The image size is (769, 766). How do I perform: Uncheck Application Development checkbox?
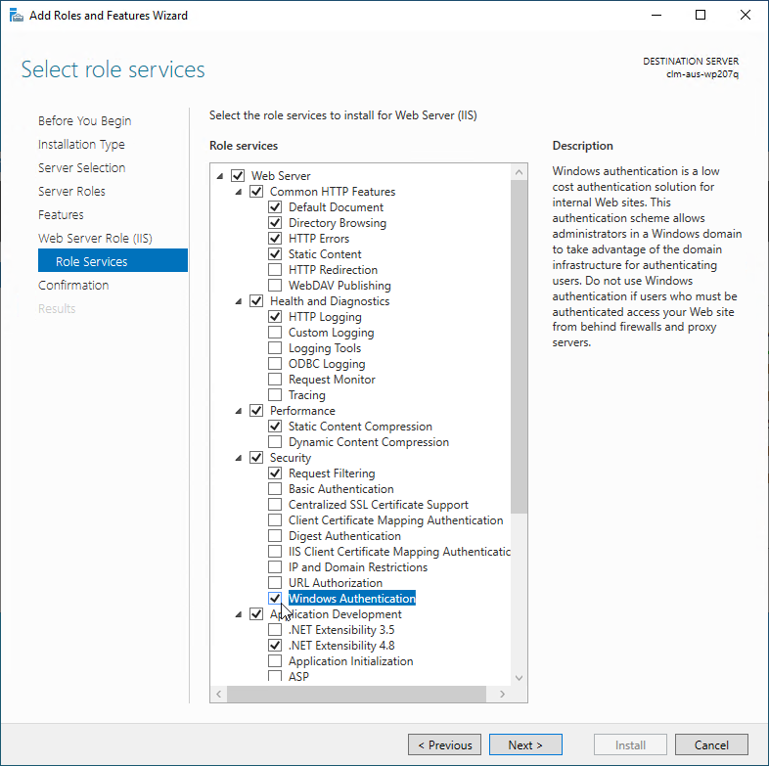(x=256, y=614)
